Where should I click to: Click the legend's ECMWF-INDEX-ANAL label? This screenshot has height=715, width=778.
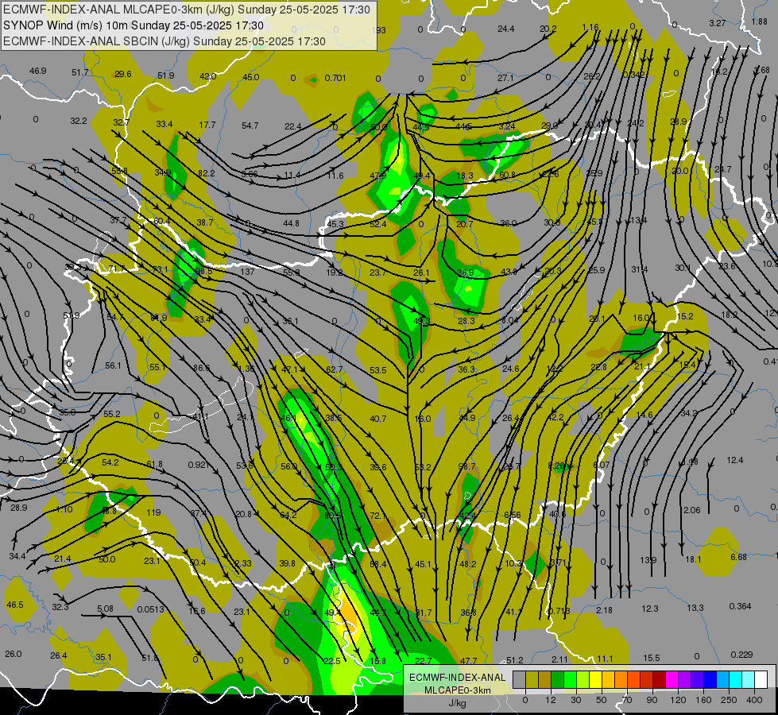coord(457,678)
